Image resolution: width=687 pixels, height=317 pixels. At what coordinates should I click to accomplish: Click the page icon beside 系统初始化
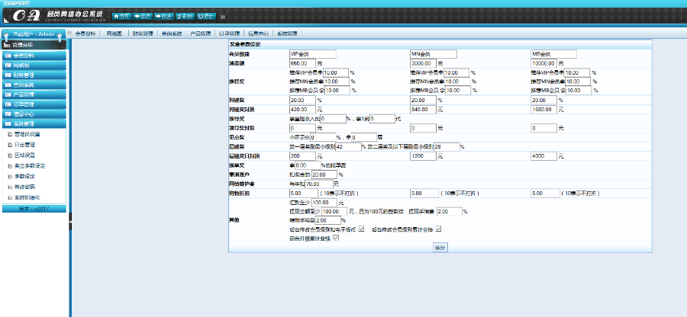pyautogui.click(x=10, y=197)
